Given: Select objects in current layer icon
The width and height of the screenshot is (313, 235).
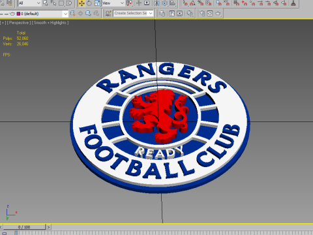Looking at the screenshot, I should pos(88,14).
